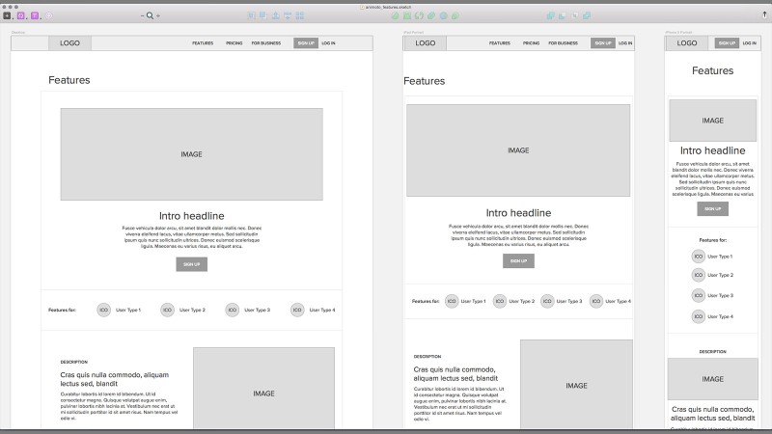The image size is (772, 434).
Task: Click the second teal boolean operation icon
Action: click(x=563, y=15)
